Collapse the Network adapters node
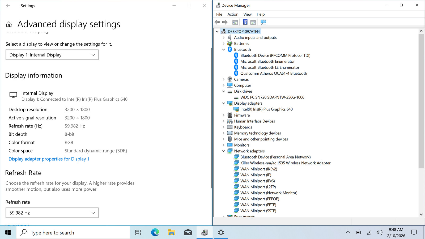Image resolution: width=425 pixels, height=239 pixels. point(223,151)
